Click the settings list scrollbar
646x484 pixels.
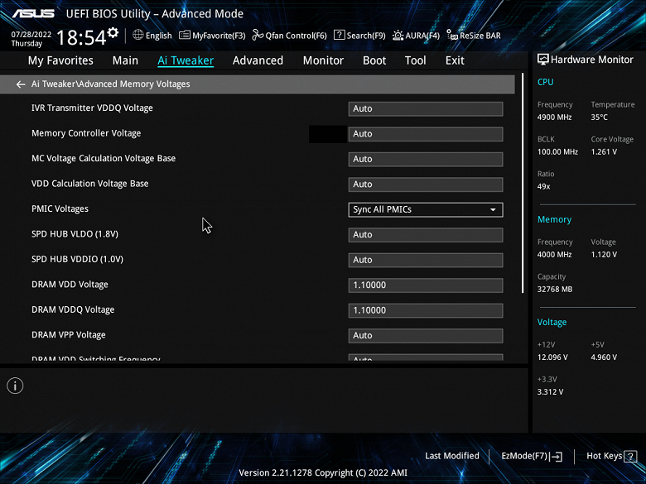click(523, 183)
